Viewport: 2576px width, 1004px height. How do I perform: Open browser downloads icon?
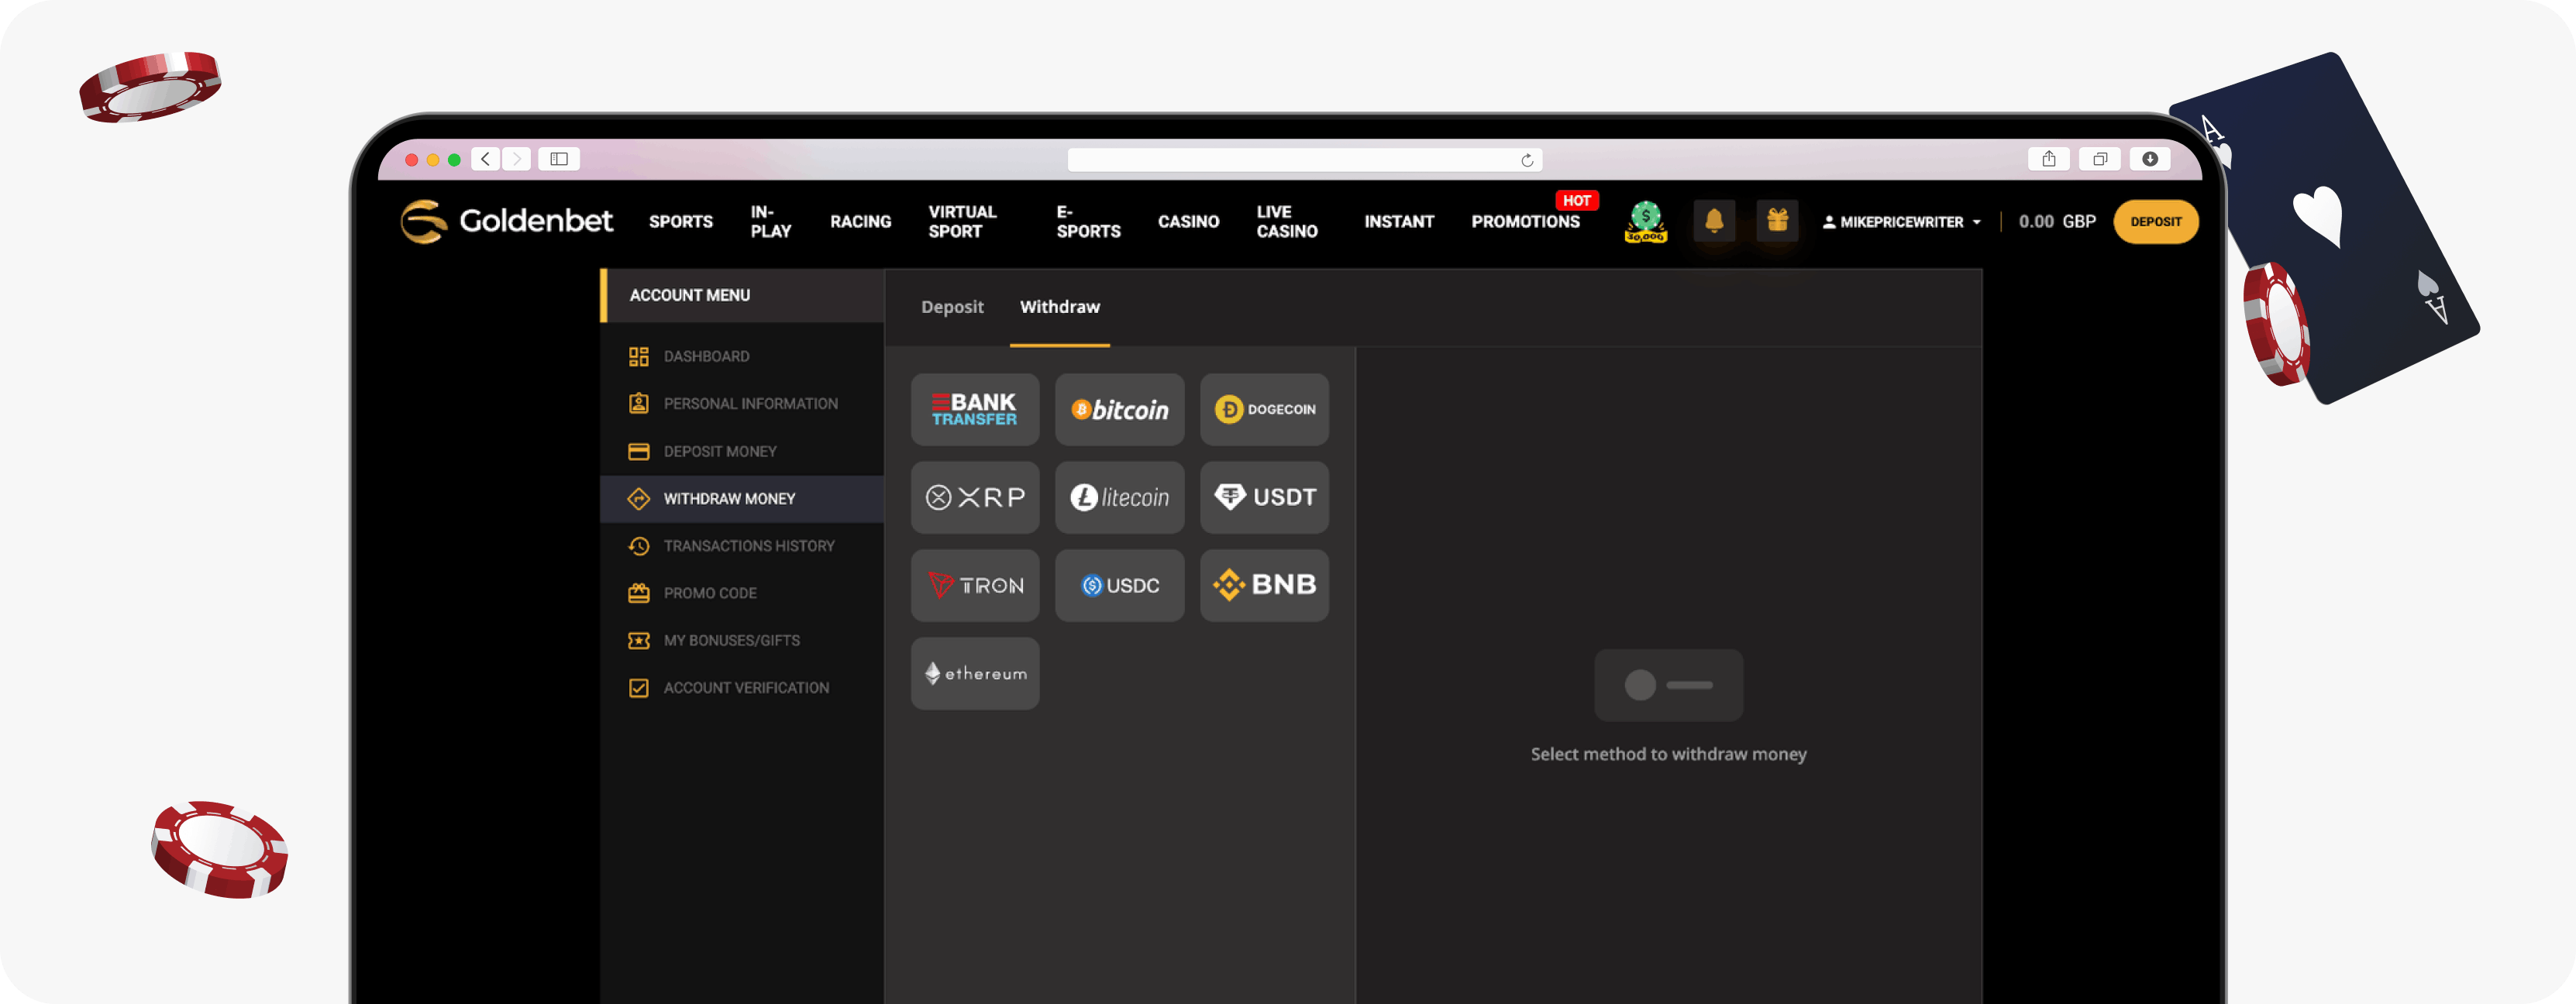coord(2150,159)
